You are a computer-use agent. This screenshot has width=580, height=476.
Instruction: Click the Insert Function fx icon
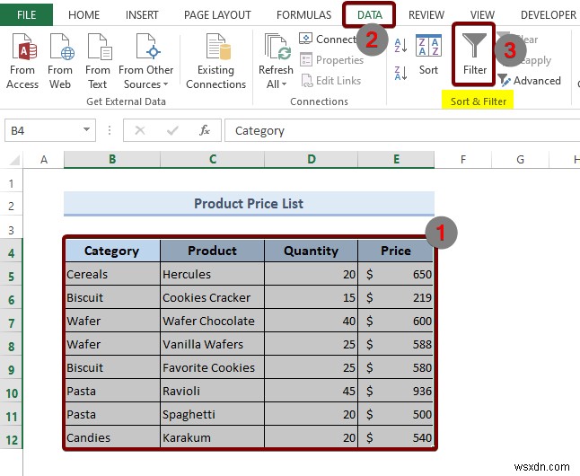click(x=204, y=130)
